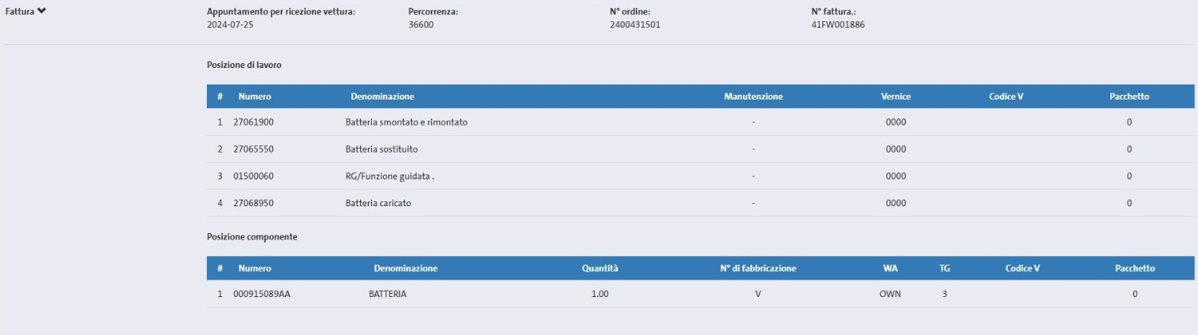Click the appointment date 2024-07-25
This screenshot has height=335, width=1198.
coord(230,24)
